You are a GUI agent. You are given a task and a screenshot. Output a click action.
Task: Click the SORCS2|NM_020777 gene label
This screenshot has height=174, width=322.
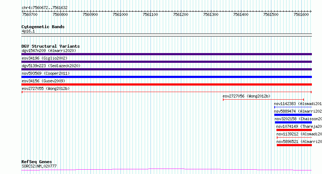click(39, 166)
